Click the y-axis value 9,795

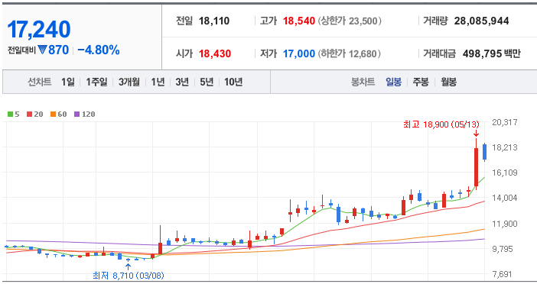pyautogui.click(x=503, y=249)
